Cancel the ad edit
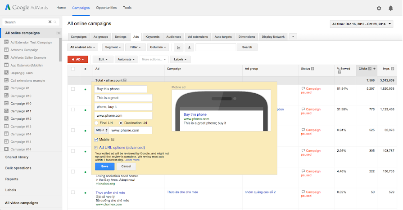Viewport: 403px width, 210px height. click(x=126, y=166)
